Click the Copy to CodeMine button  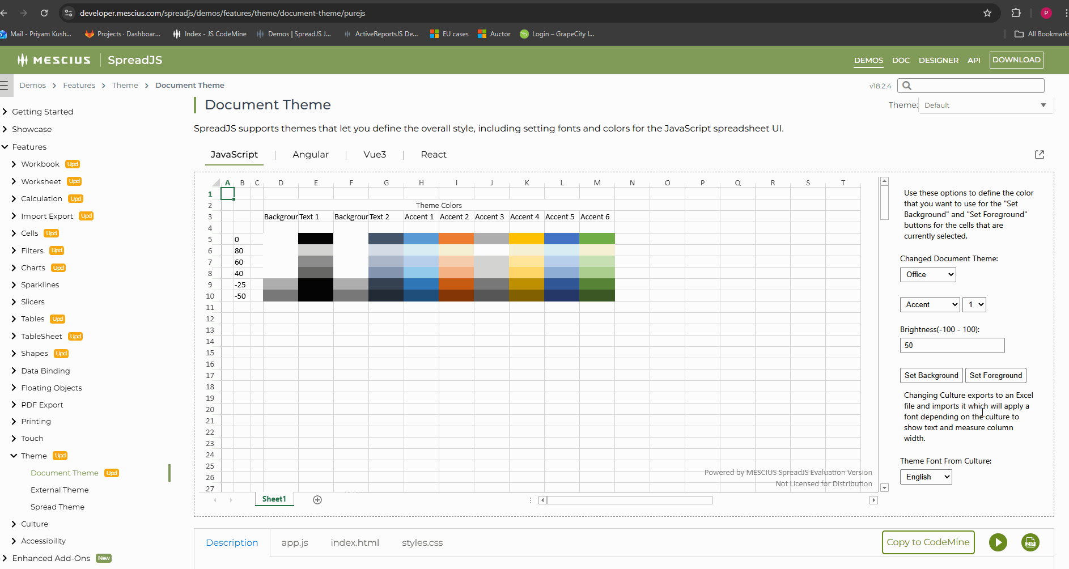click(928, 542)
